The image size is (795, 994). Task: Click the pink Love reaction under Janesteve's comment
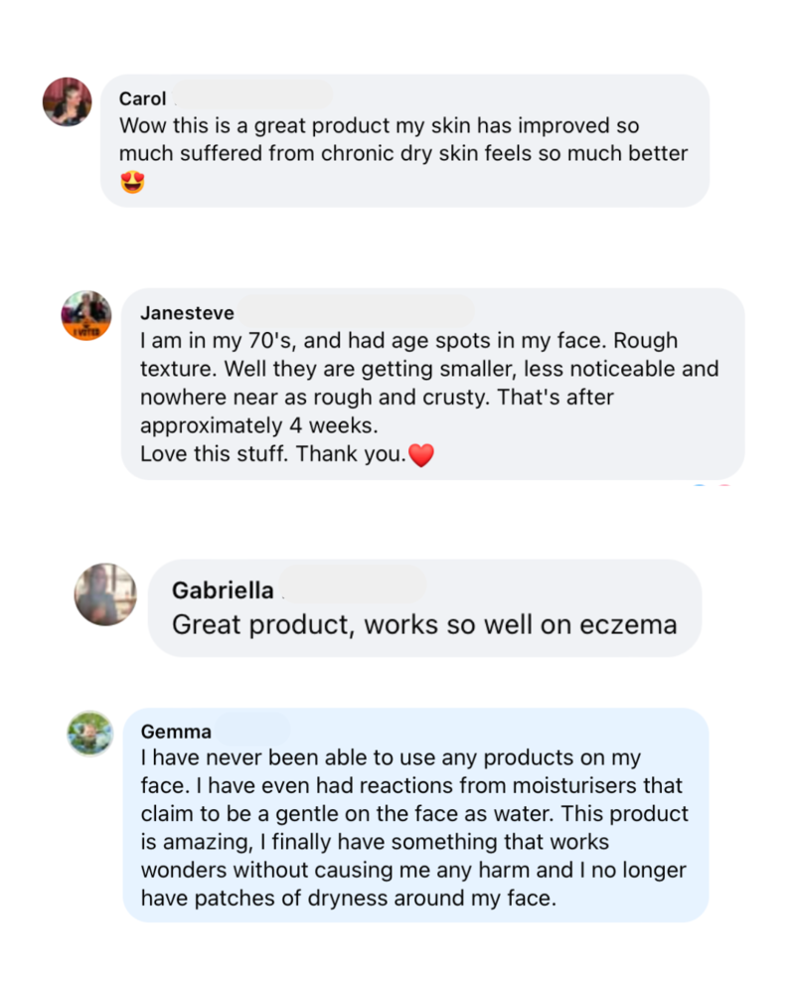[x=724, y=485]
